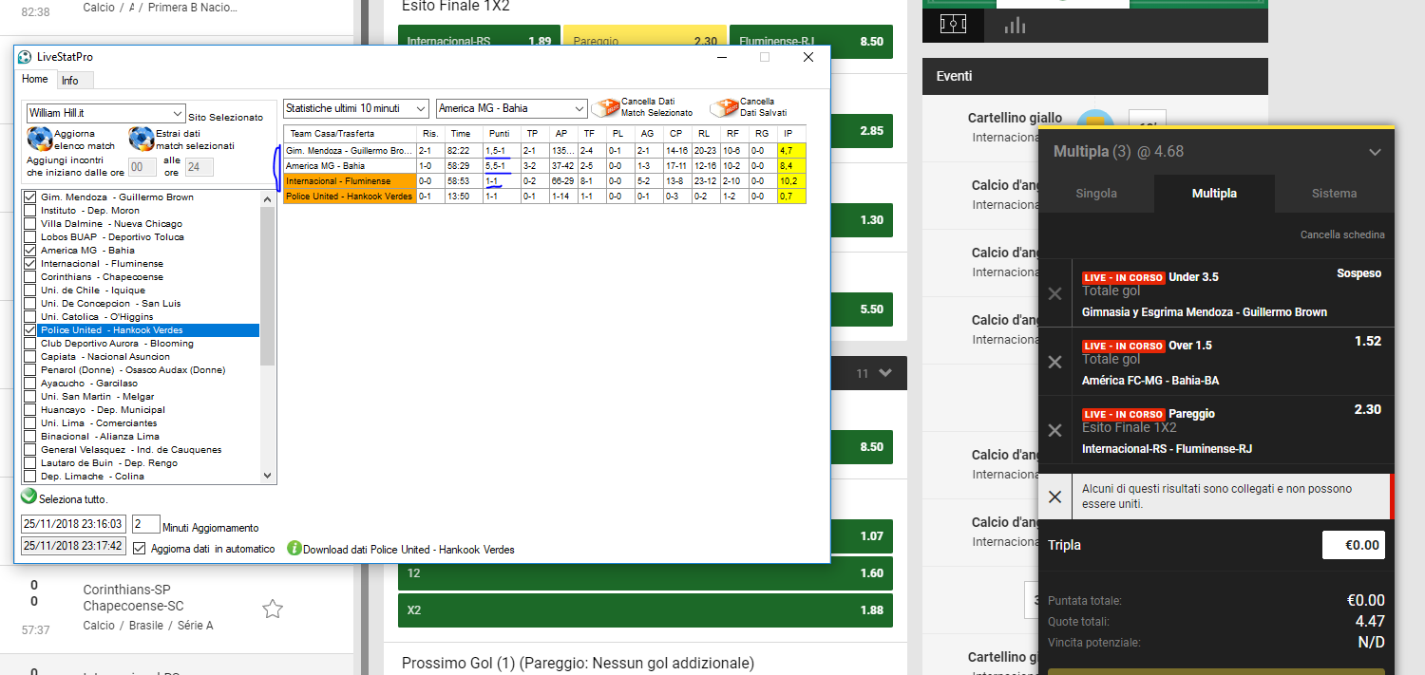
Task: Click the yellow IP cell showing 10,2
Action: click(791, 180)
